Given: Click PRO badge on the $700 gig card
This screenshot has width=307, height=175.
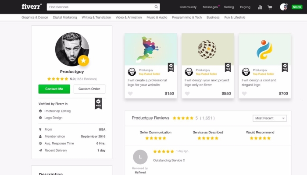Looking at the screenshot, I should tap(285, 67).
